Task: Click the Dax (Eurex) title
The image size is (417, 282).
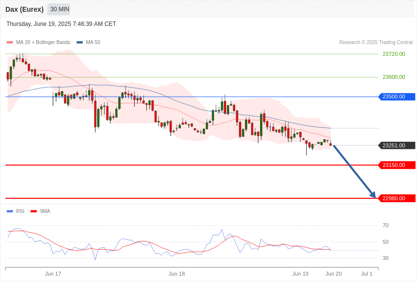Action: click(x=25, y=9)
